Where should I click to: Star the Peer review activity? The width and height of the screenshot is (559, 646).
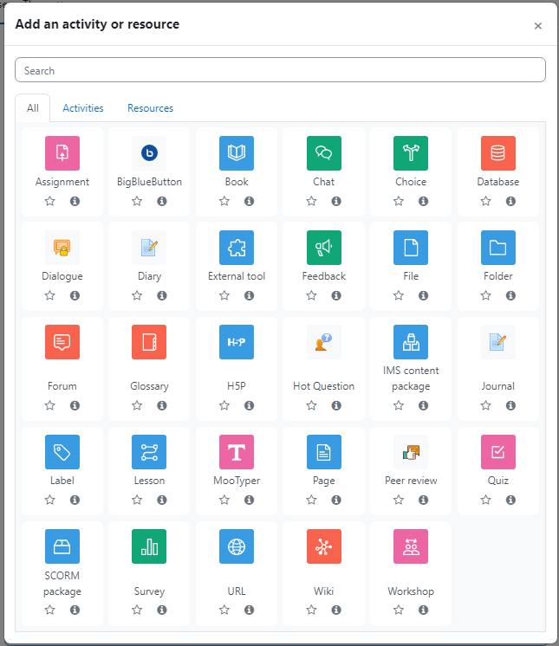398,500
